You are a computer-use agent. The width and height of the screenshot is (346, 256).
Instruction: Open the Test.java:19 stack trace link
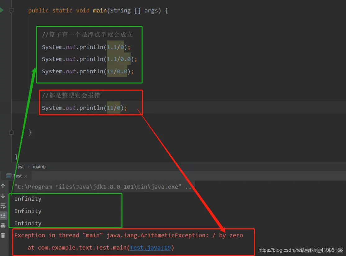(x=150, y=248)
